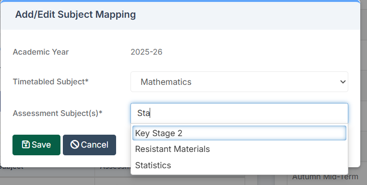367x185 pixels.
Task: Click the circle-slash icon on Cancel
Action: (75, 145)
